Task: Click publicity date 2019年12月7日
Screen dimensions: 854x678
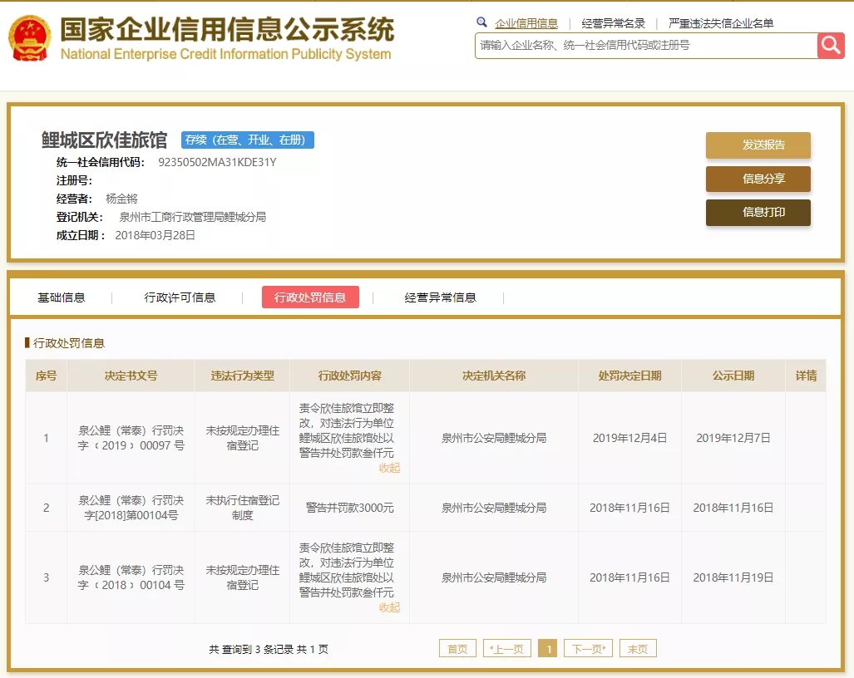Action: click(733, 438)
